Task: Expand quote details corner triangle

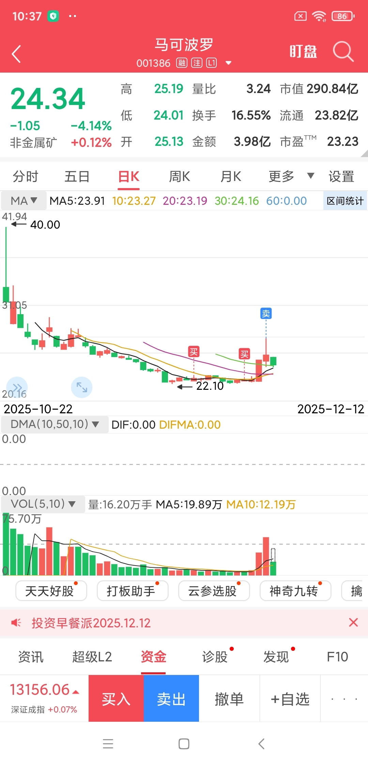Action: click(x=364, y=153)
